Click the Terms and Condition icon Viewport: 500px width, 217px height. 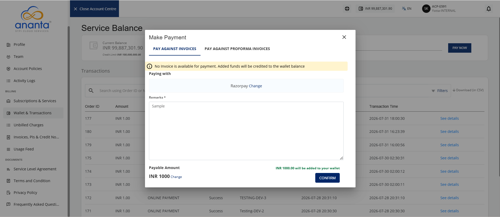[8, 181]
